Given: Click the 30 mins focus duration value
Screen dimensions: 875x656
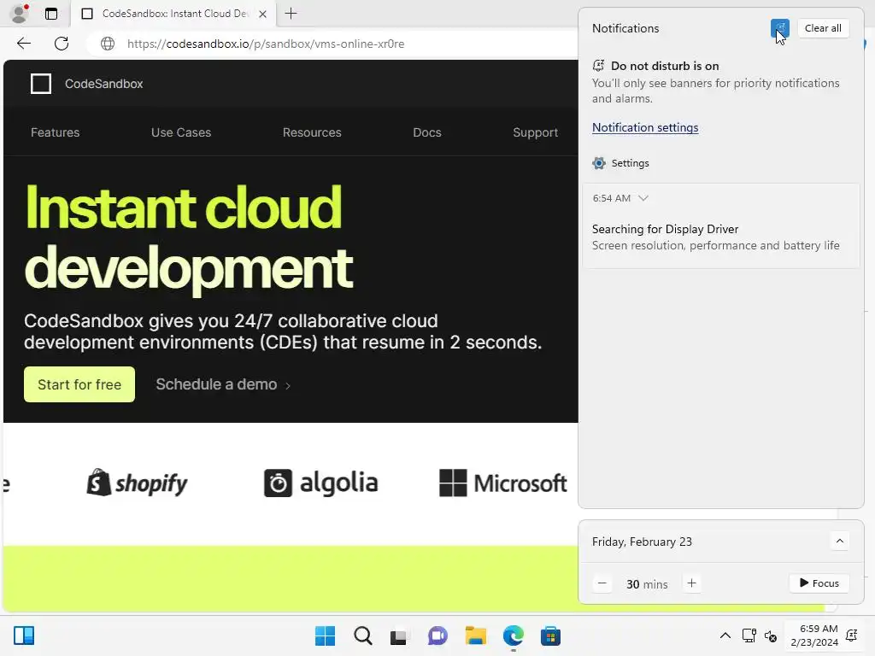Looking at the screenshot, I should [647, 584].
